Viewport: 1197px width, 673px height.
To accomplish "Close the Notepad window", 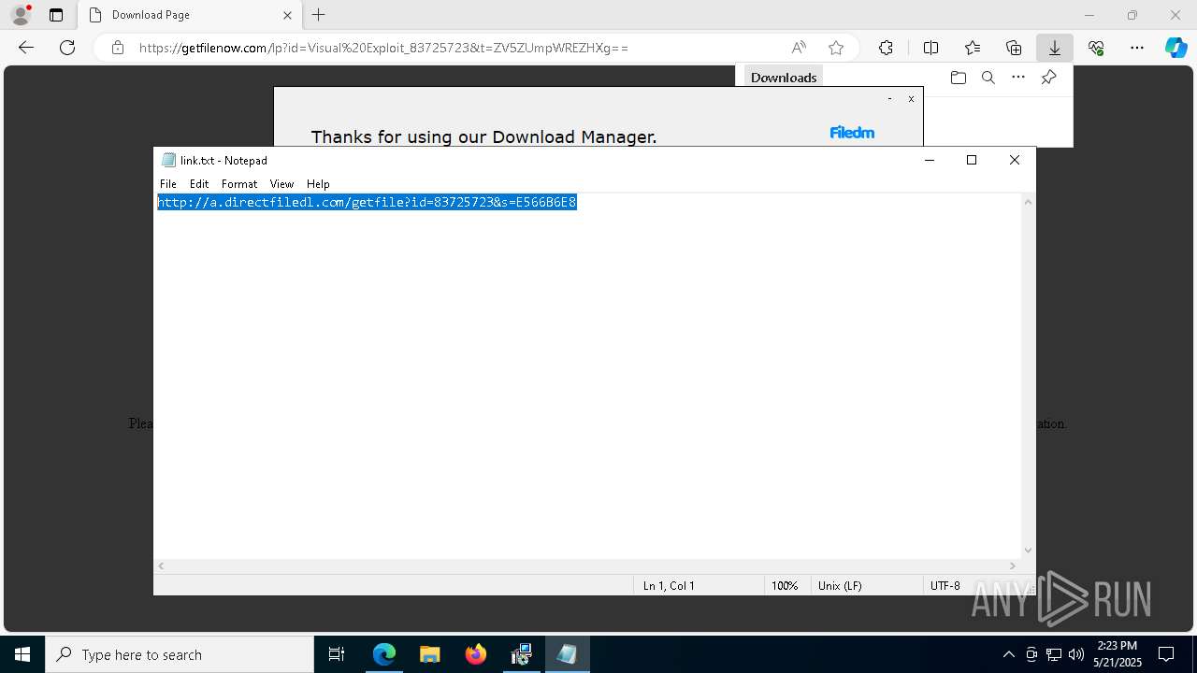I will coord(1015,160).
